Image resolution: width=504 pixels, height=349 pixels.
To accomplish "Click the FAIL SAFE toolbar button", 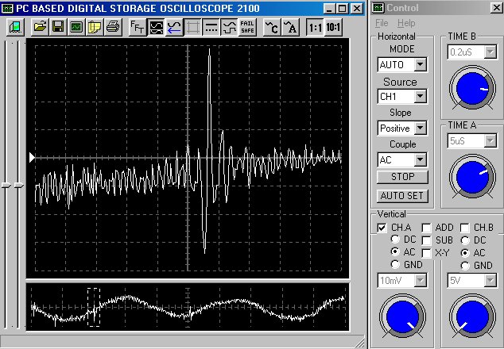I will [247, 26].
